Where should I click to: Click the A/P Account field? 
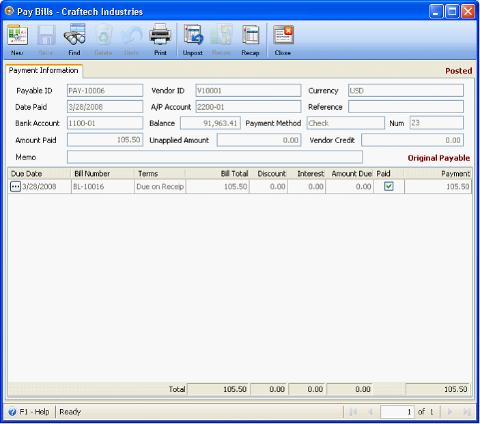(x=249, y=107)
